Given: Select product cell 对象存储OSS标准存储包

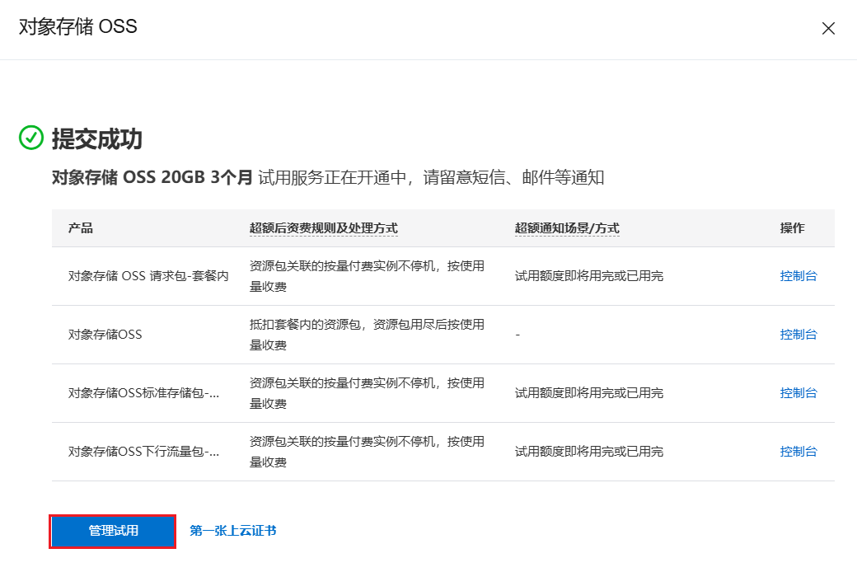Looking at the screenshot, I should (x=143, y=393).
